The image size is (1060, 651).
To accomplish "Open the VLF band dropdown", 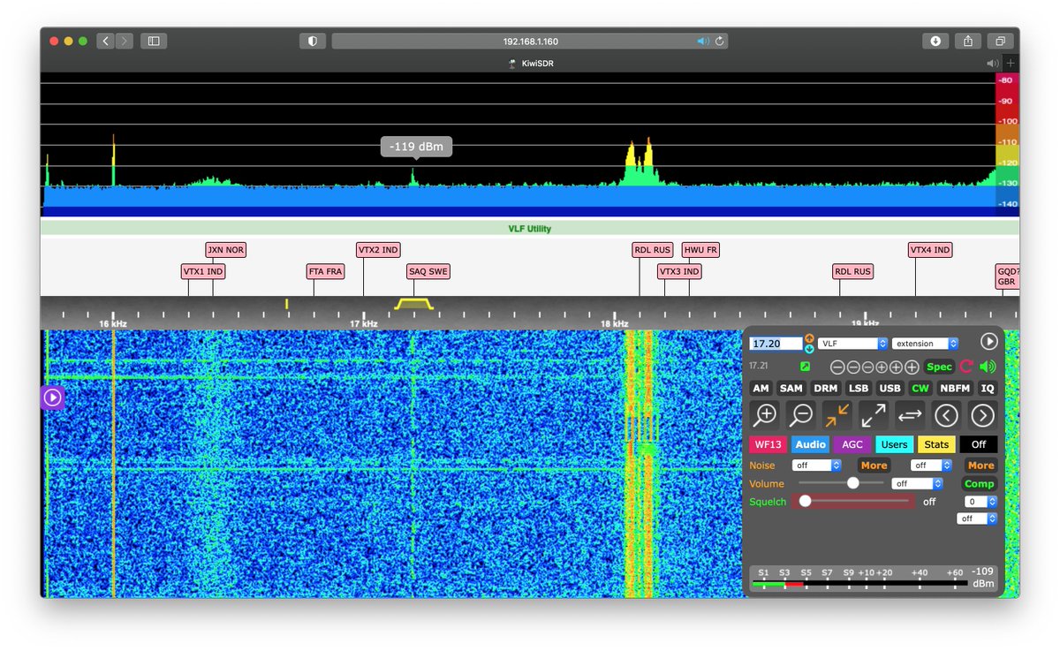I will (x=852, y=344).
